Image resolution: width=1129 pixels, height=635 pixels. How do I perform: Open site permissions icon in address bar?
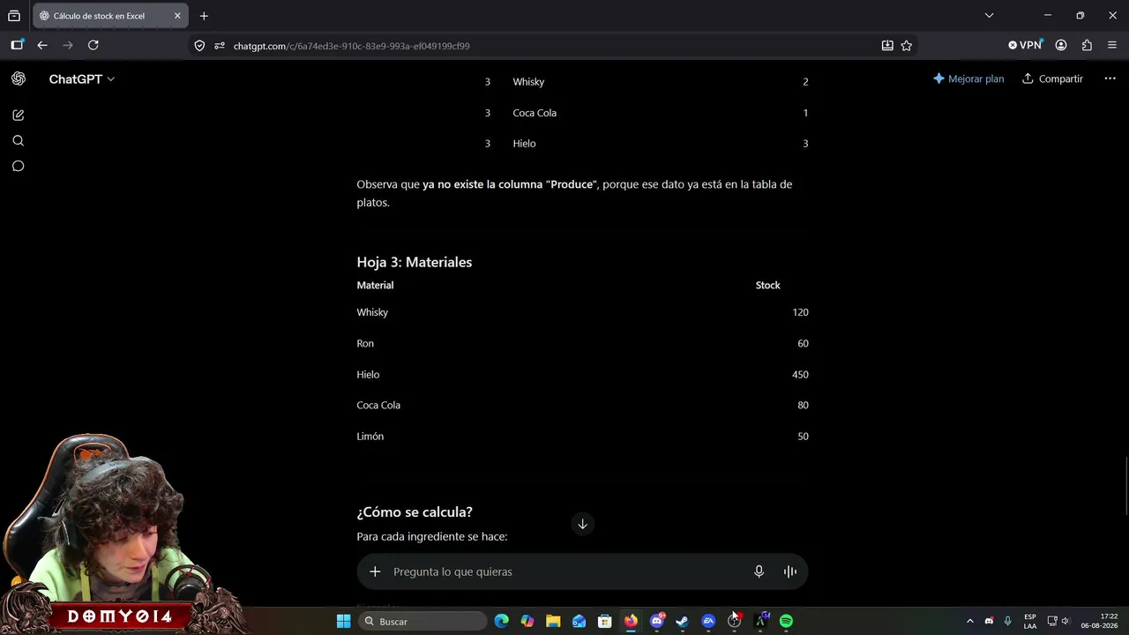coord(219,46)
